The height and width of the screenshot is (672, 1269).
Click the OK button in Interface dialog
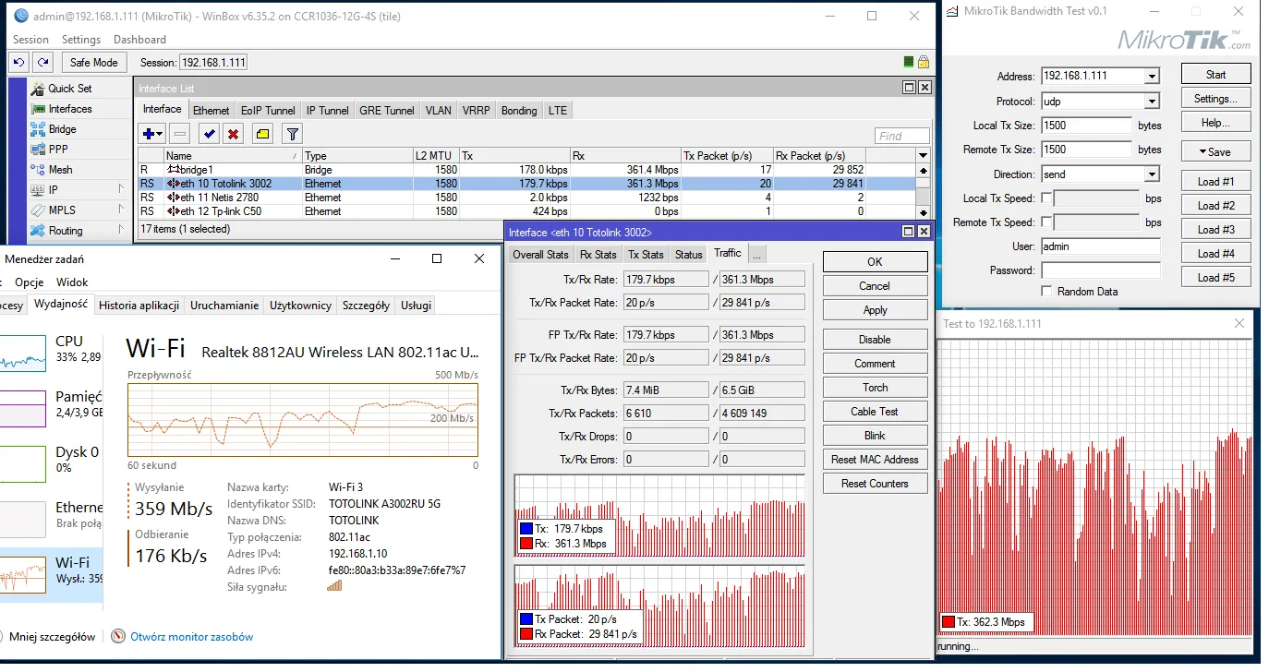click(875, 262)
